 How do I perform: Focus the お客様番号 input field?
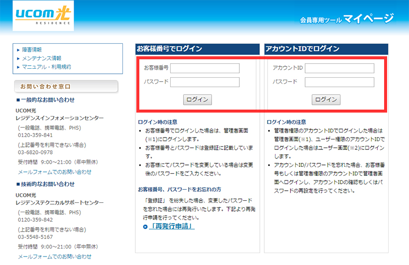pyautogui.click(x=205, y=68)
